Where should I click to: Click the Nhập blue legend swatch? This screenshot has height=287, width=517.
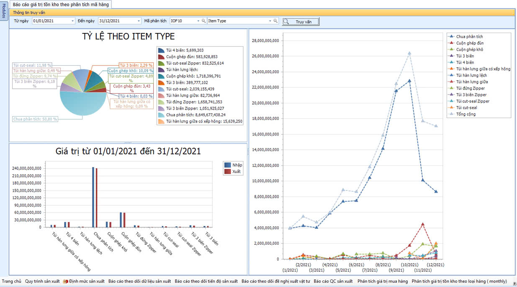tap(227, 165)
